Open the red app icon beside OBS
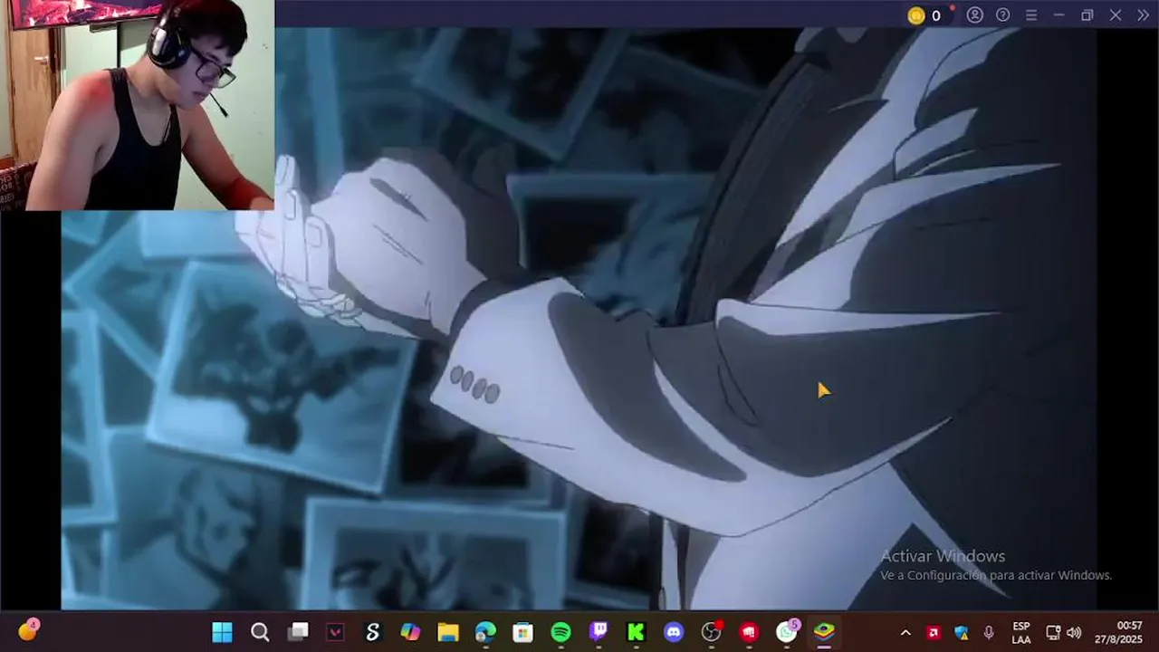Viewport: 1159px width, 652px height. pyautogui.click(x=749, y=632)
